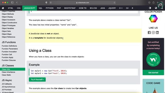
Task: Open the JQUERY tutorial tab
Action: coord(112,8)
